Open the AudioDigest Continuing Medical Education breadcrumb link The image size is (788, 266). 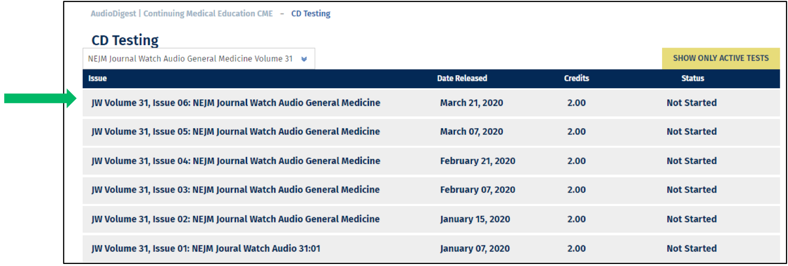(182, 13)
